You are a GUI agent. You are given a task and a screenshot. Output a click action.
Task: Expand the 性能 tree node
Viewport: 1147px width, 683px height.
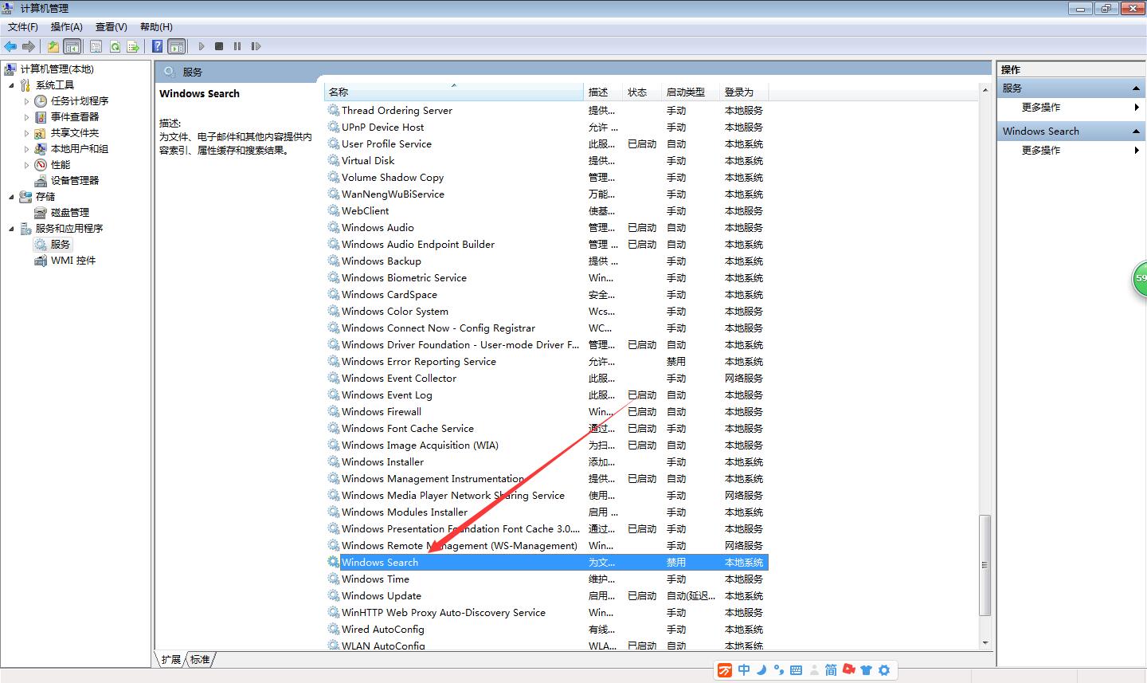[26, 165]
